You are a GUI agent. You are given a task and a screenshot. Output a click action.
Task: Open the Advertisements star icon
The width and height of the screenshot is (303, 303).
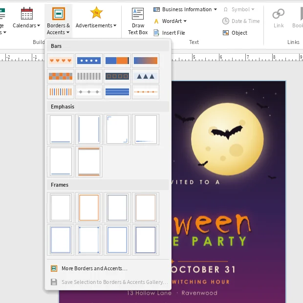tap(96, 13)
